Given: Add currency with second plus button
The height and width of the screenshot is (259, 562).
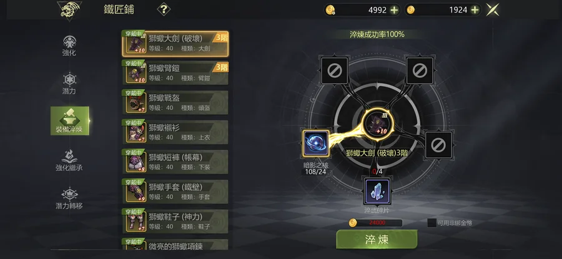Looking at the screenshot, I should 475,10.
